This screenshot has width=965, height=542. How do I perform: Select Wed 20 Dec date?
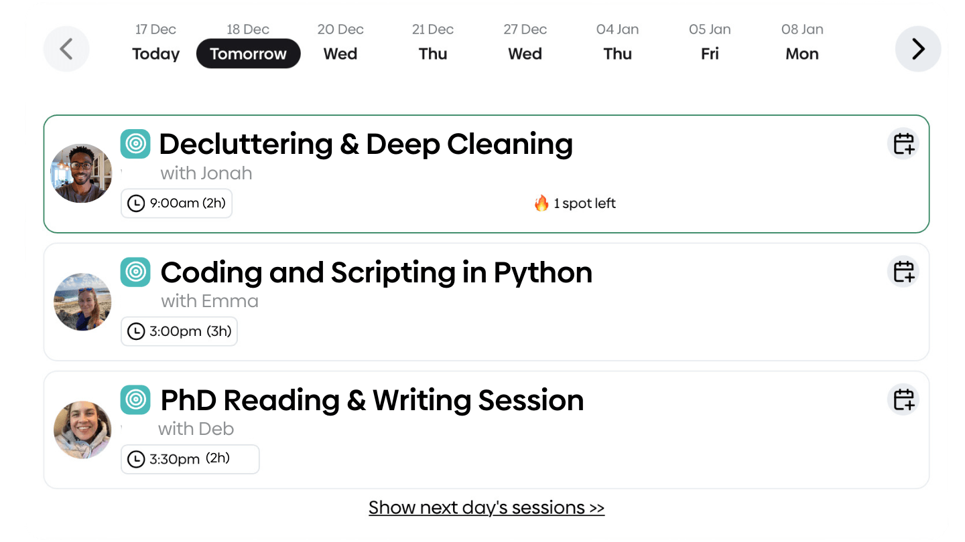tap(340, 42)
